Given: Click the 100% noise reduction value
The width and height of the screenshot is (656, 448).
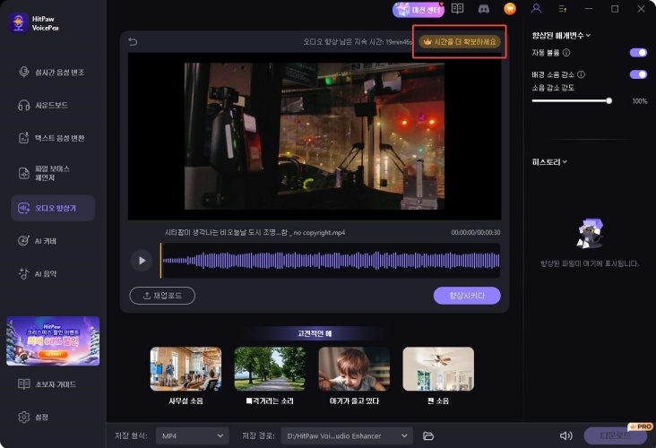Looking at the screenshot, I should (639, 101).
